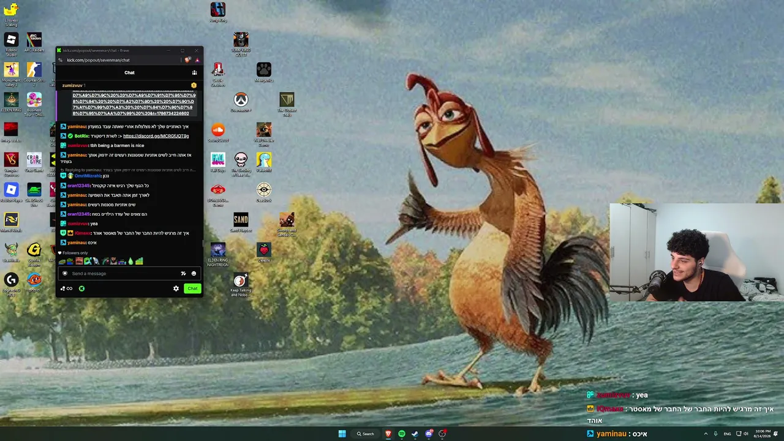Show hidden system tray icons
784x441 pixels.
(706, 434)
